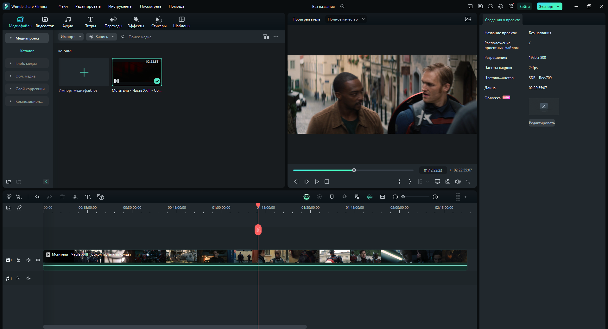This screenshot has width=608, height=329.
Task: Click the timeline zoom slider handle
Action: coord(403,197)
